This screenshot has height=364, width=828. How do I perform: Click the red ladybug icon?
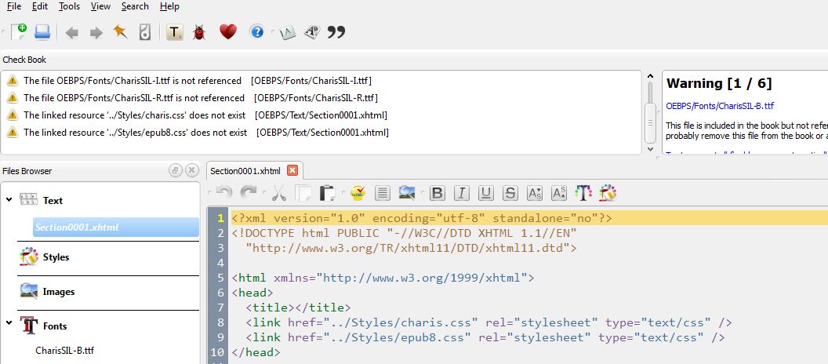199,32
